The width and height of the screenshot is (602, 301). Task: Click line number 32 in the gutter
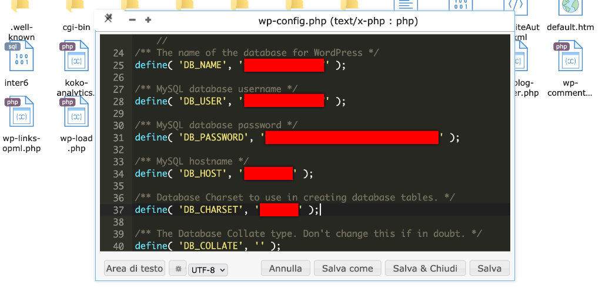119,150
